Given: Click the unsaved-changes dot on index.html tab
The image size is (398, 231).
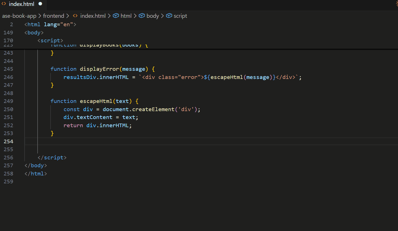Looking at the screenshot, I should (x=40, y=4).
